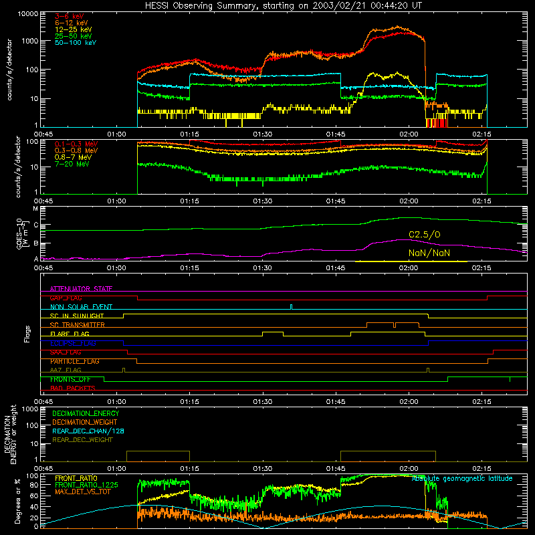Click the SAA_FLAG label

coord(66,352)
